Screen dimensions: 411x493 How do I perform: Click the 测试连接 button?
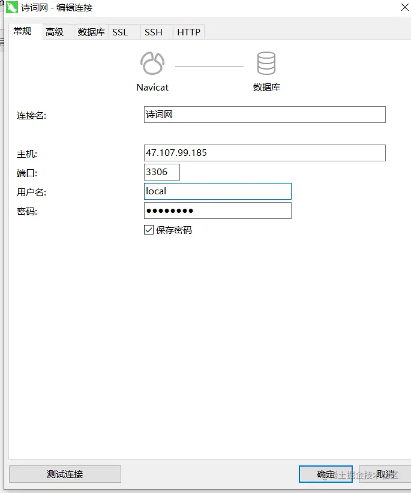coord(65,474)
